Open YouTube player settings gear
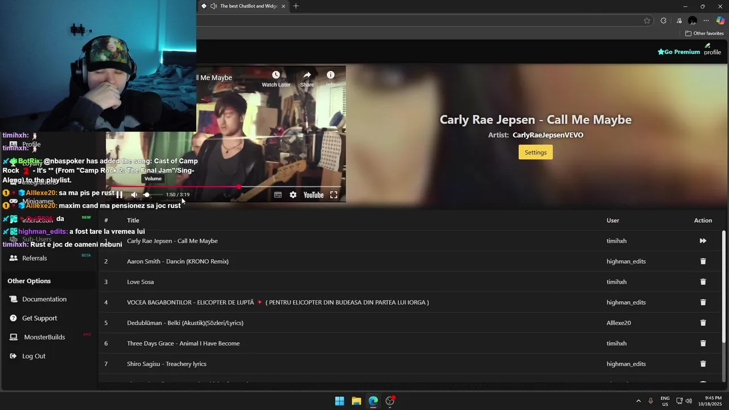Viewport: 729px width, 410px height. pyautogui.click(x=293, y=195)
